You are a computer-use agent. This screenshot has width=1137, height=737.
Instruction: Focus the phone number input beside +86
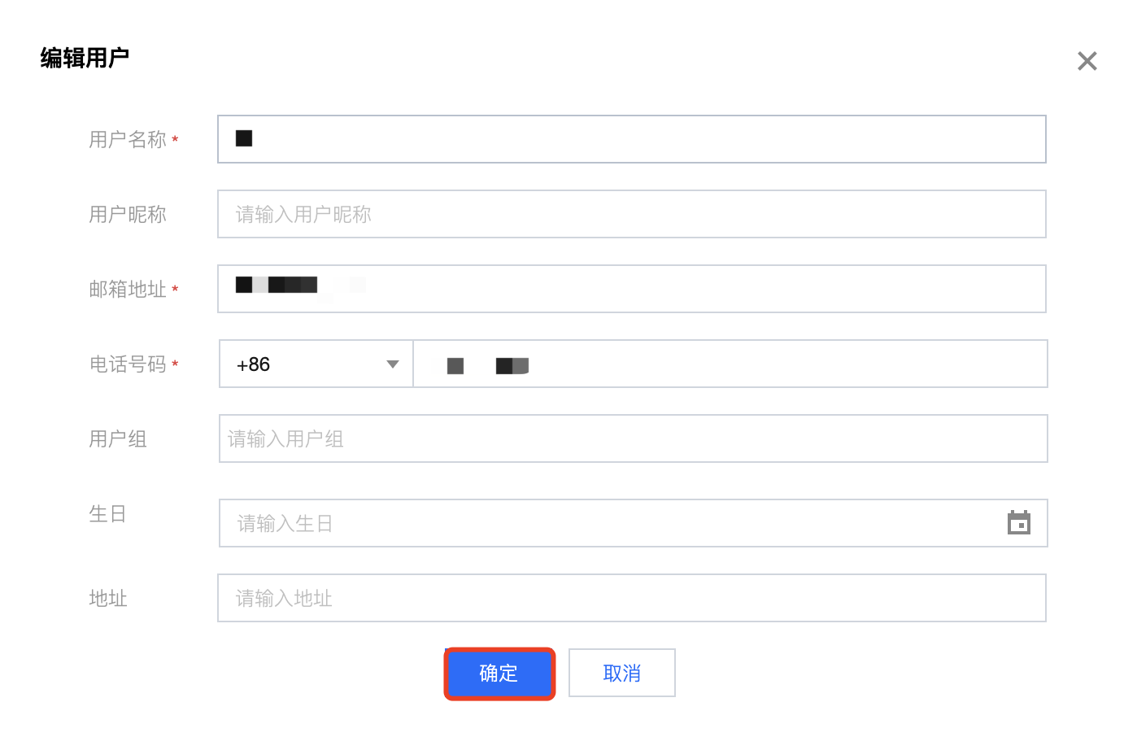730,364
